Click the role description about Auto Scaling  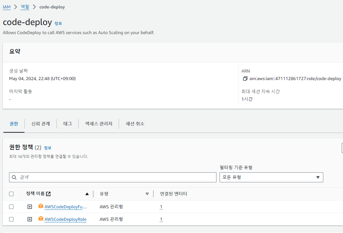79,33
